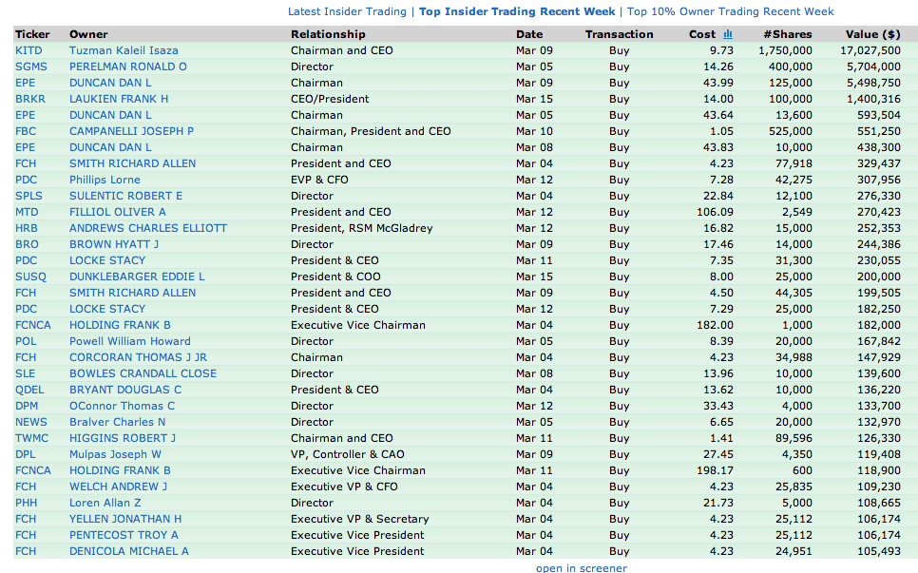
Task: Select Top Insider Trading Recent Week tab
Action: coord(517,11)
